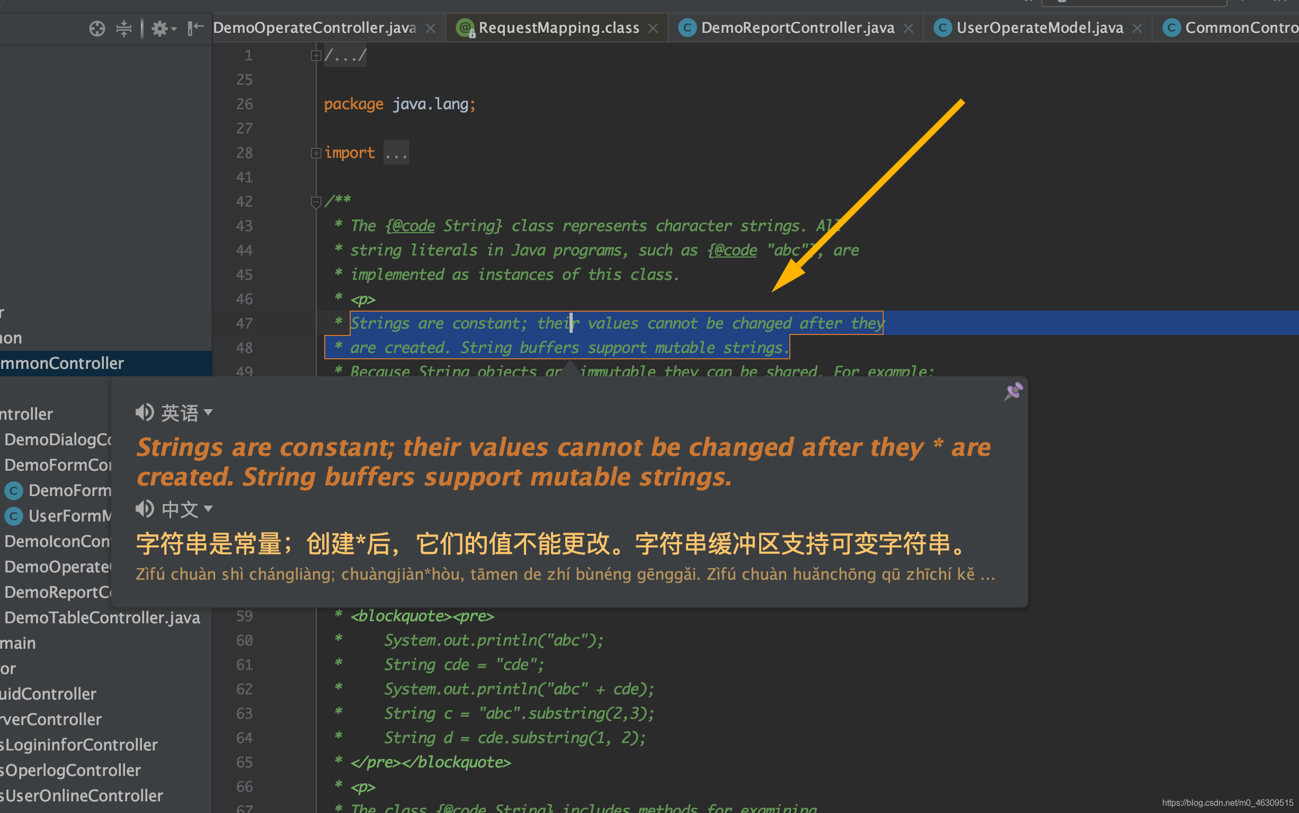Select the DemoForm class item in tree
The width and height of the screenshot is (1299, 813).
(x=70, y=490)
